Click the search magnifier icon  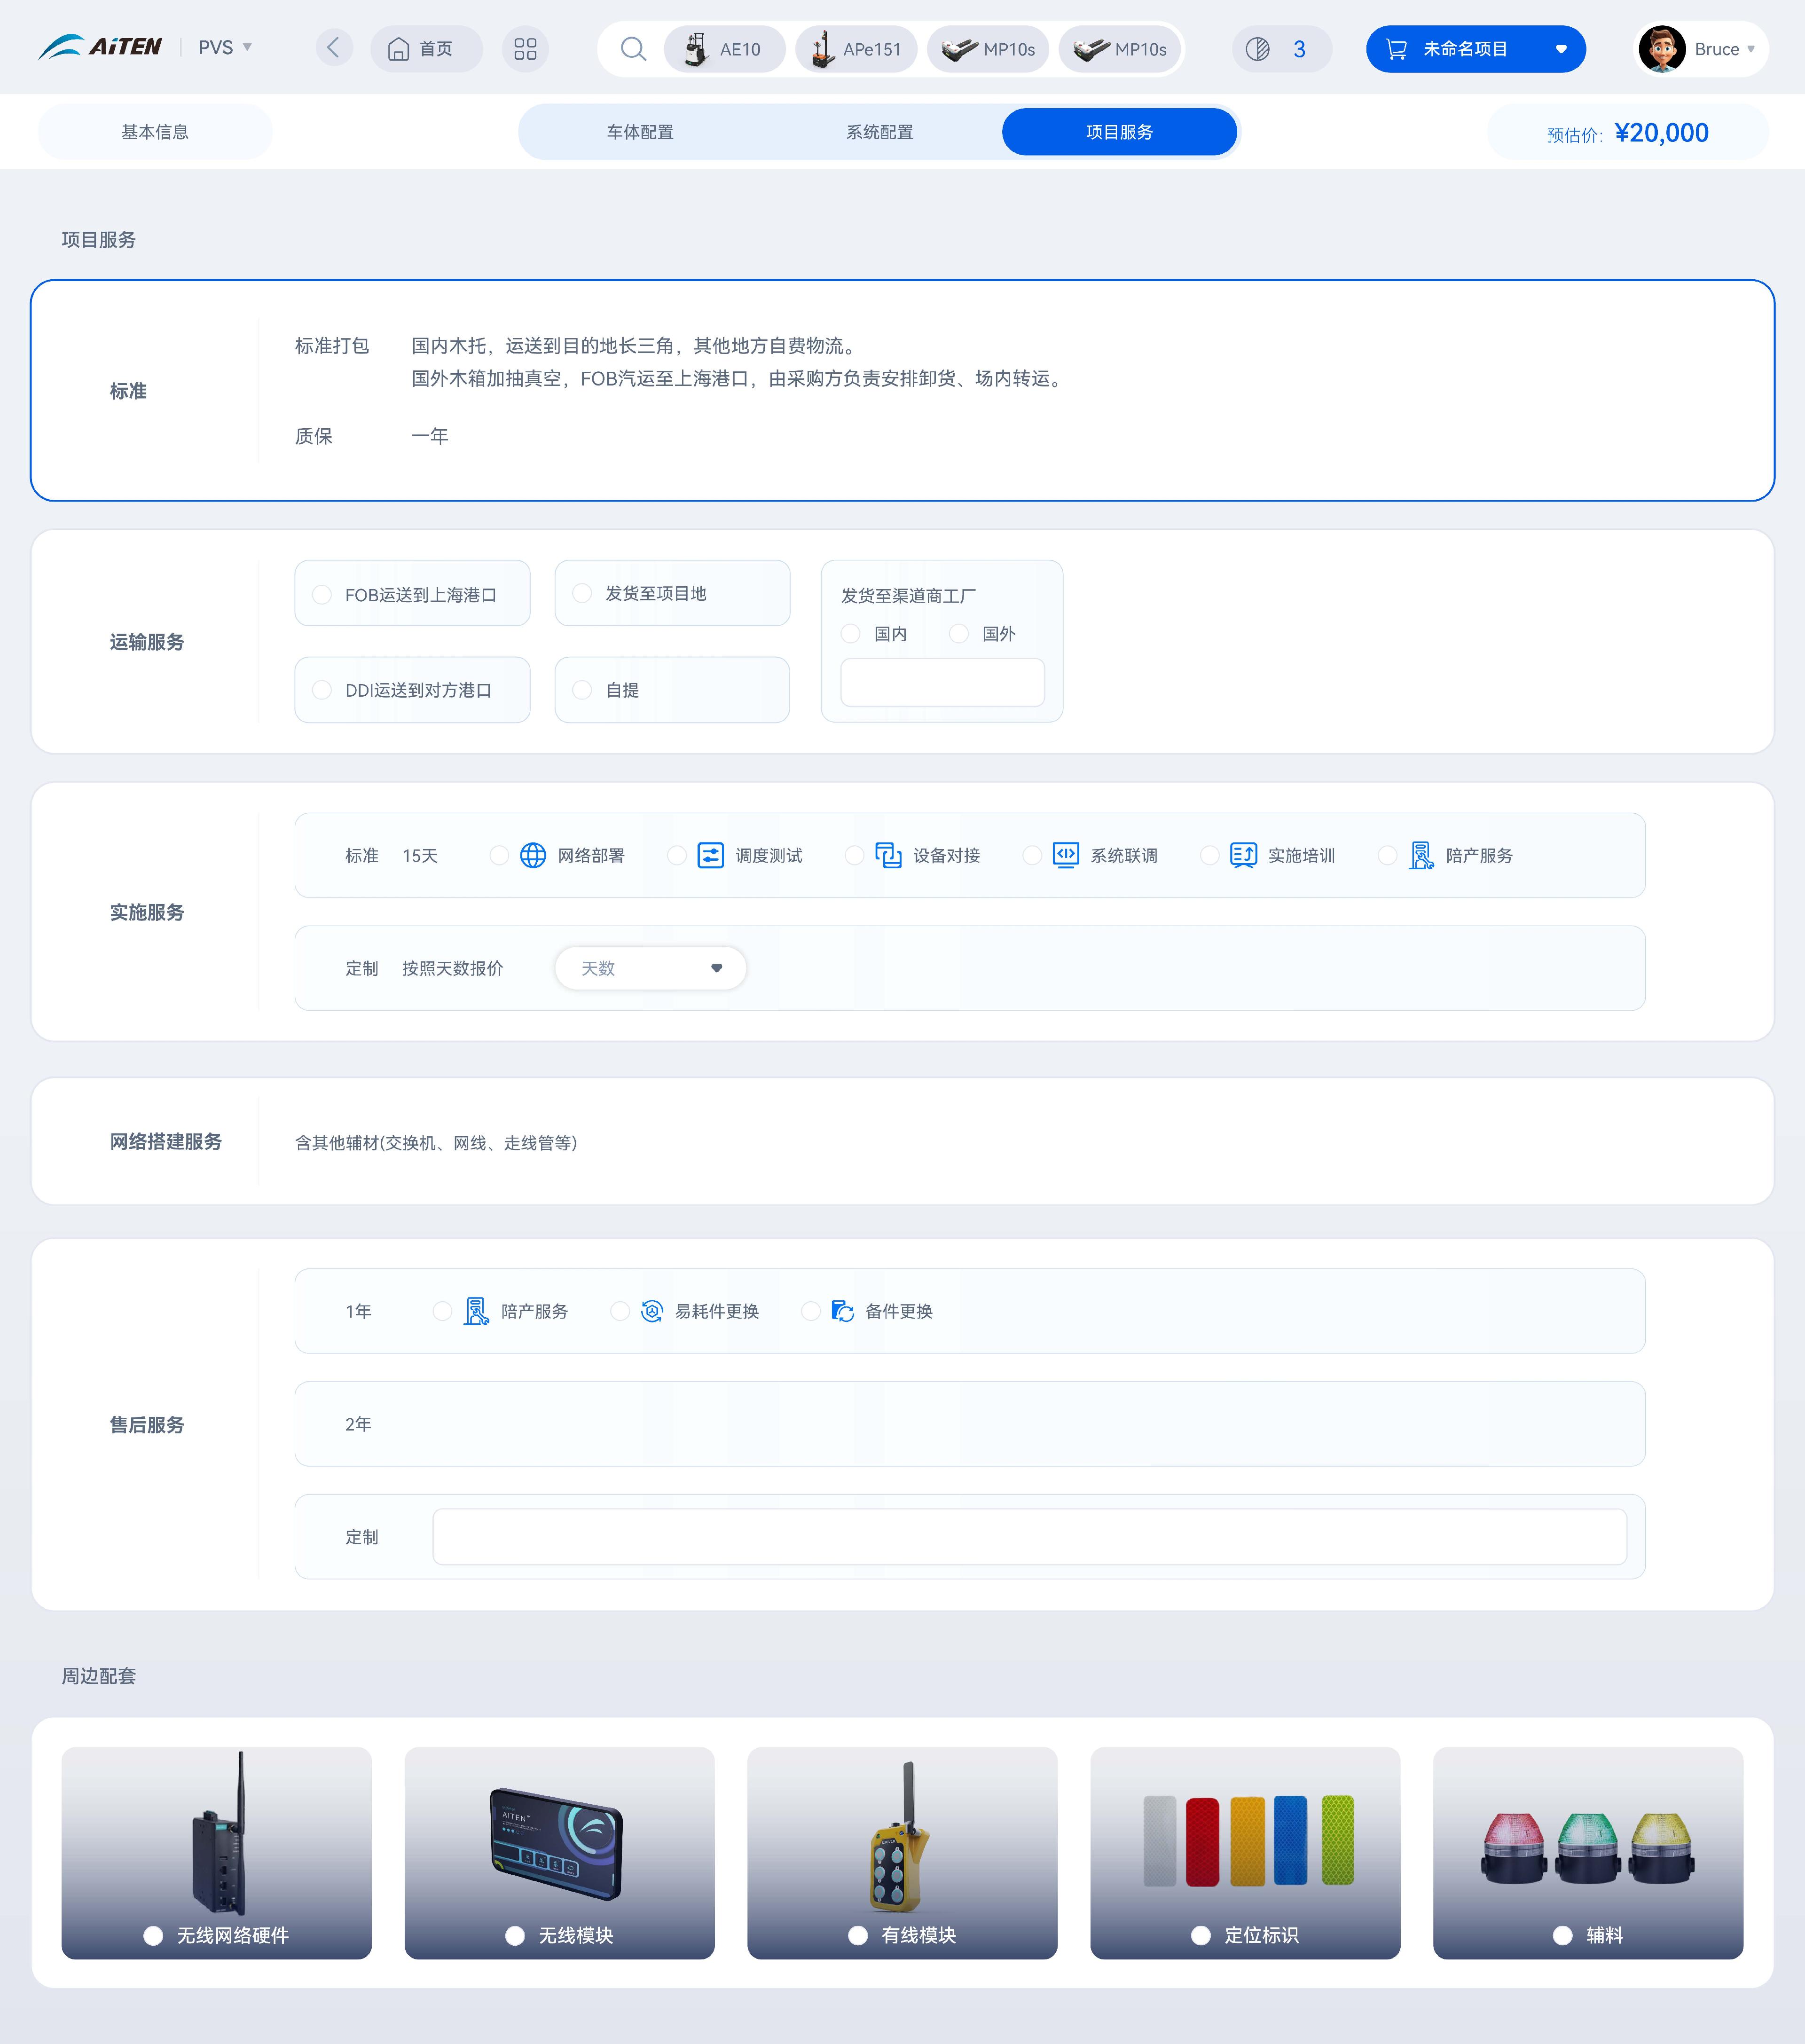click(x=632, y=49)
